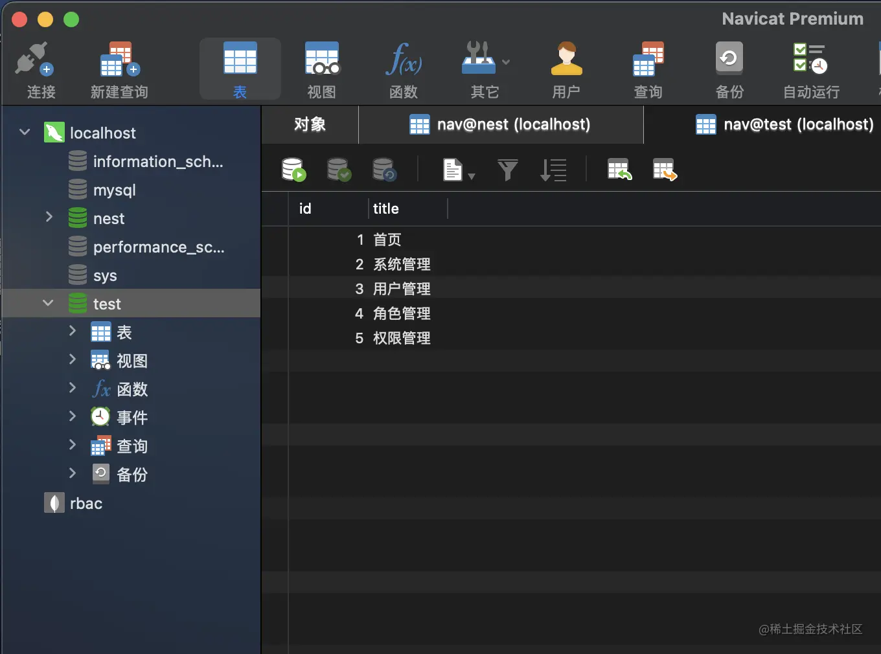Open the 函数 (Functions) toolbar icon
Viewport: 881px width, 654px height.
pyautogui.click(x=403, y=68)
